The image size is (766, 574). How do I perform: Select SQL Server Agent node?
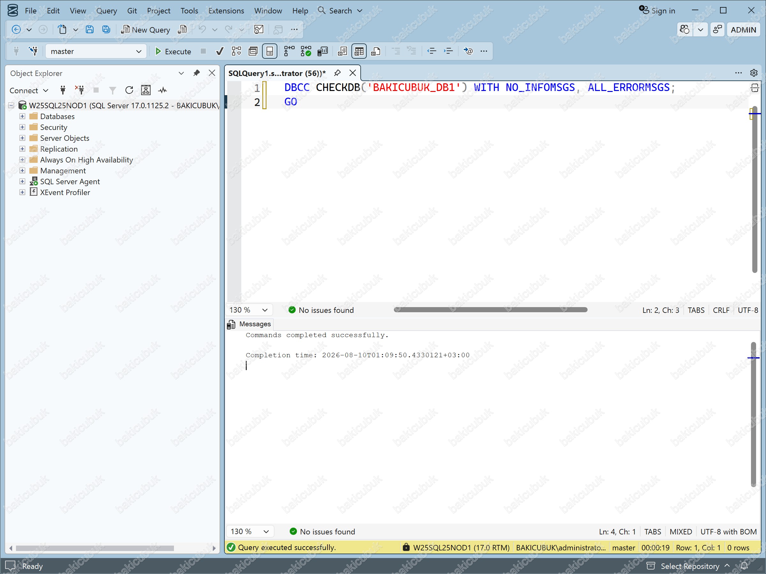[x=70, y=182]
